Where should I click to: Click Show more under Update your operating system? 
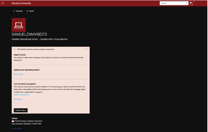(18, 74)
